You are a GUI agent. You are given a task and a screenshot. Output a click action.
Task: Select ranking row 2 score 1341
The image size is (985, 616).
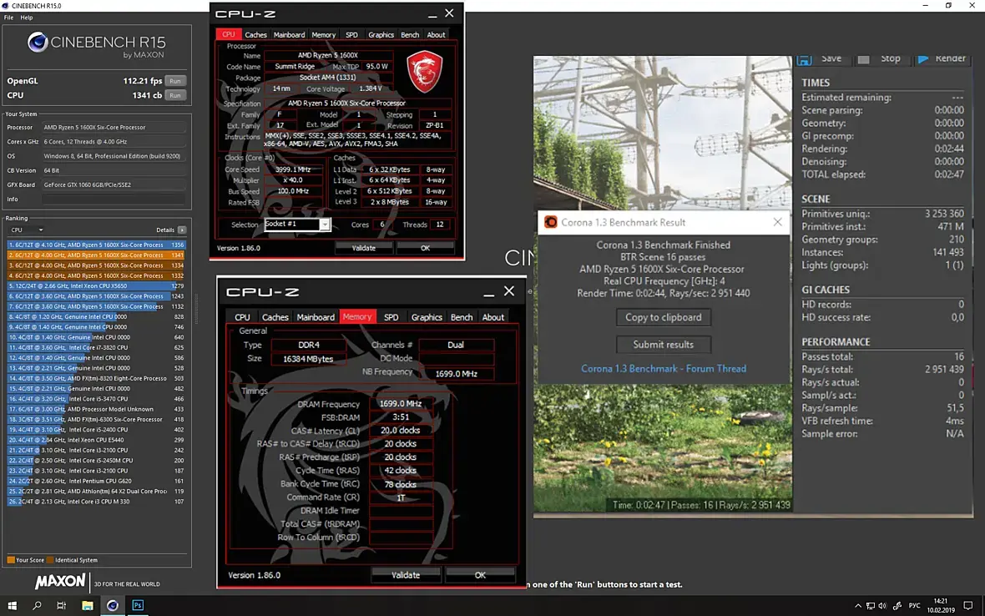pos(96,255)
